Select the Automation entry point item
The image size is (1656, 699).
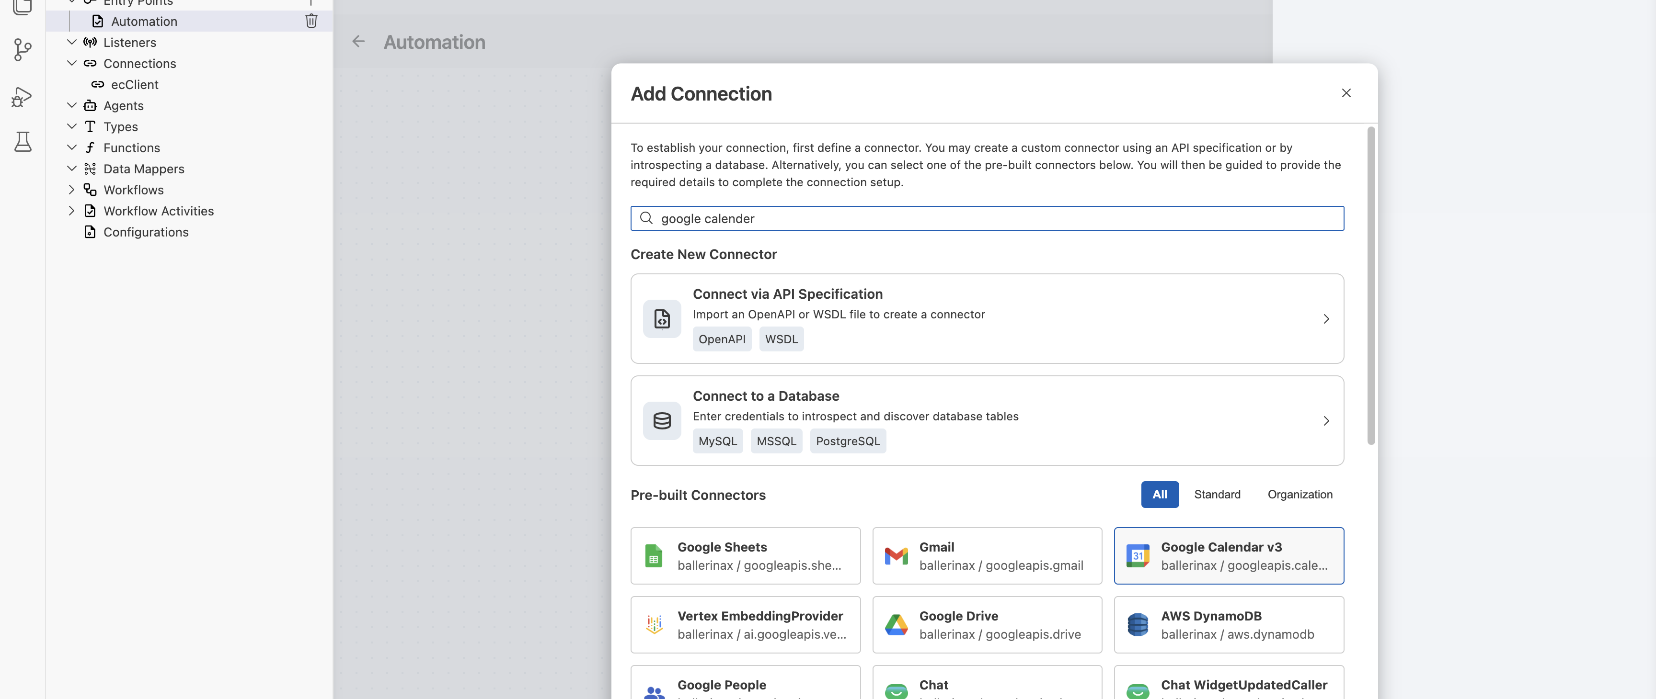(x=189, y=21)
